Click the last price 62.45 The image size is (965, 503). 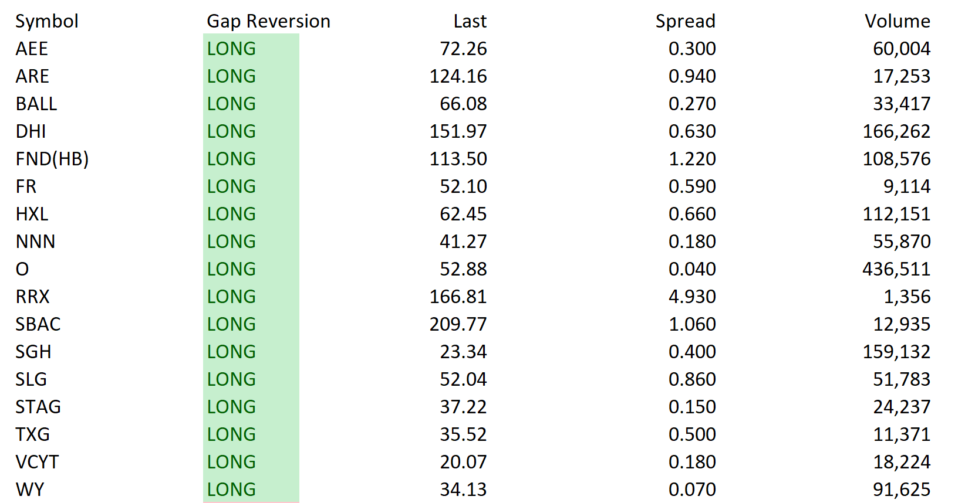463,214
